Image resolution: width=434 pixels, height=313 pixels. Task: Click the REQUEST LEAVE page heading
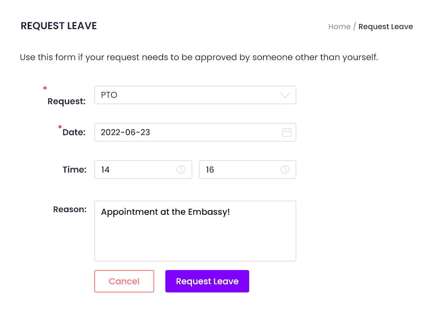point(59,26)
